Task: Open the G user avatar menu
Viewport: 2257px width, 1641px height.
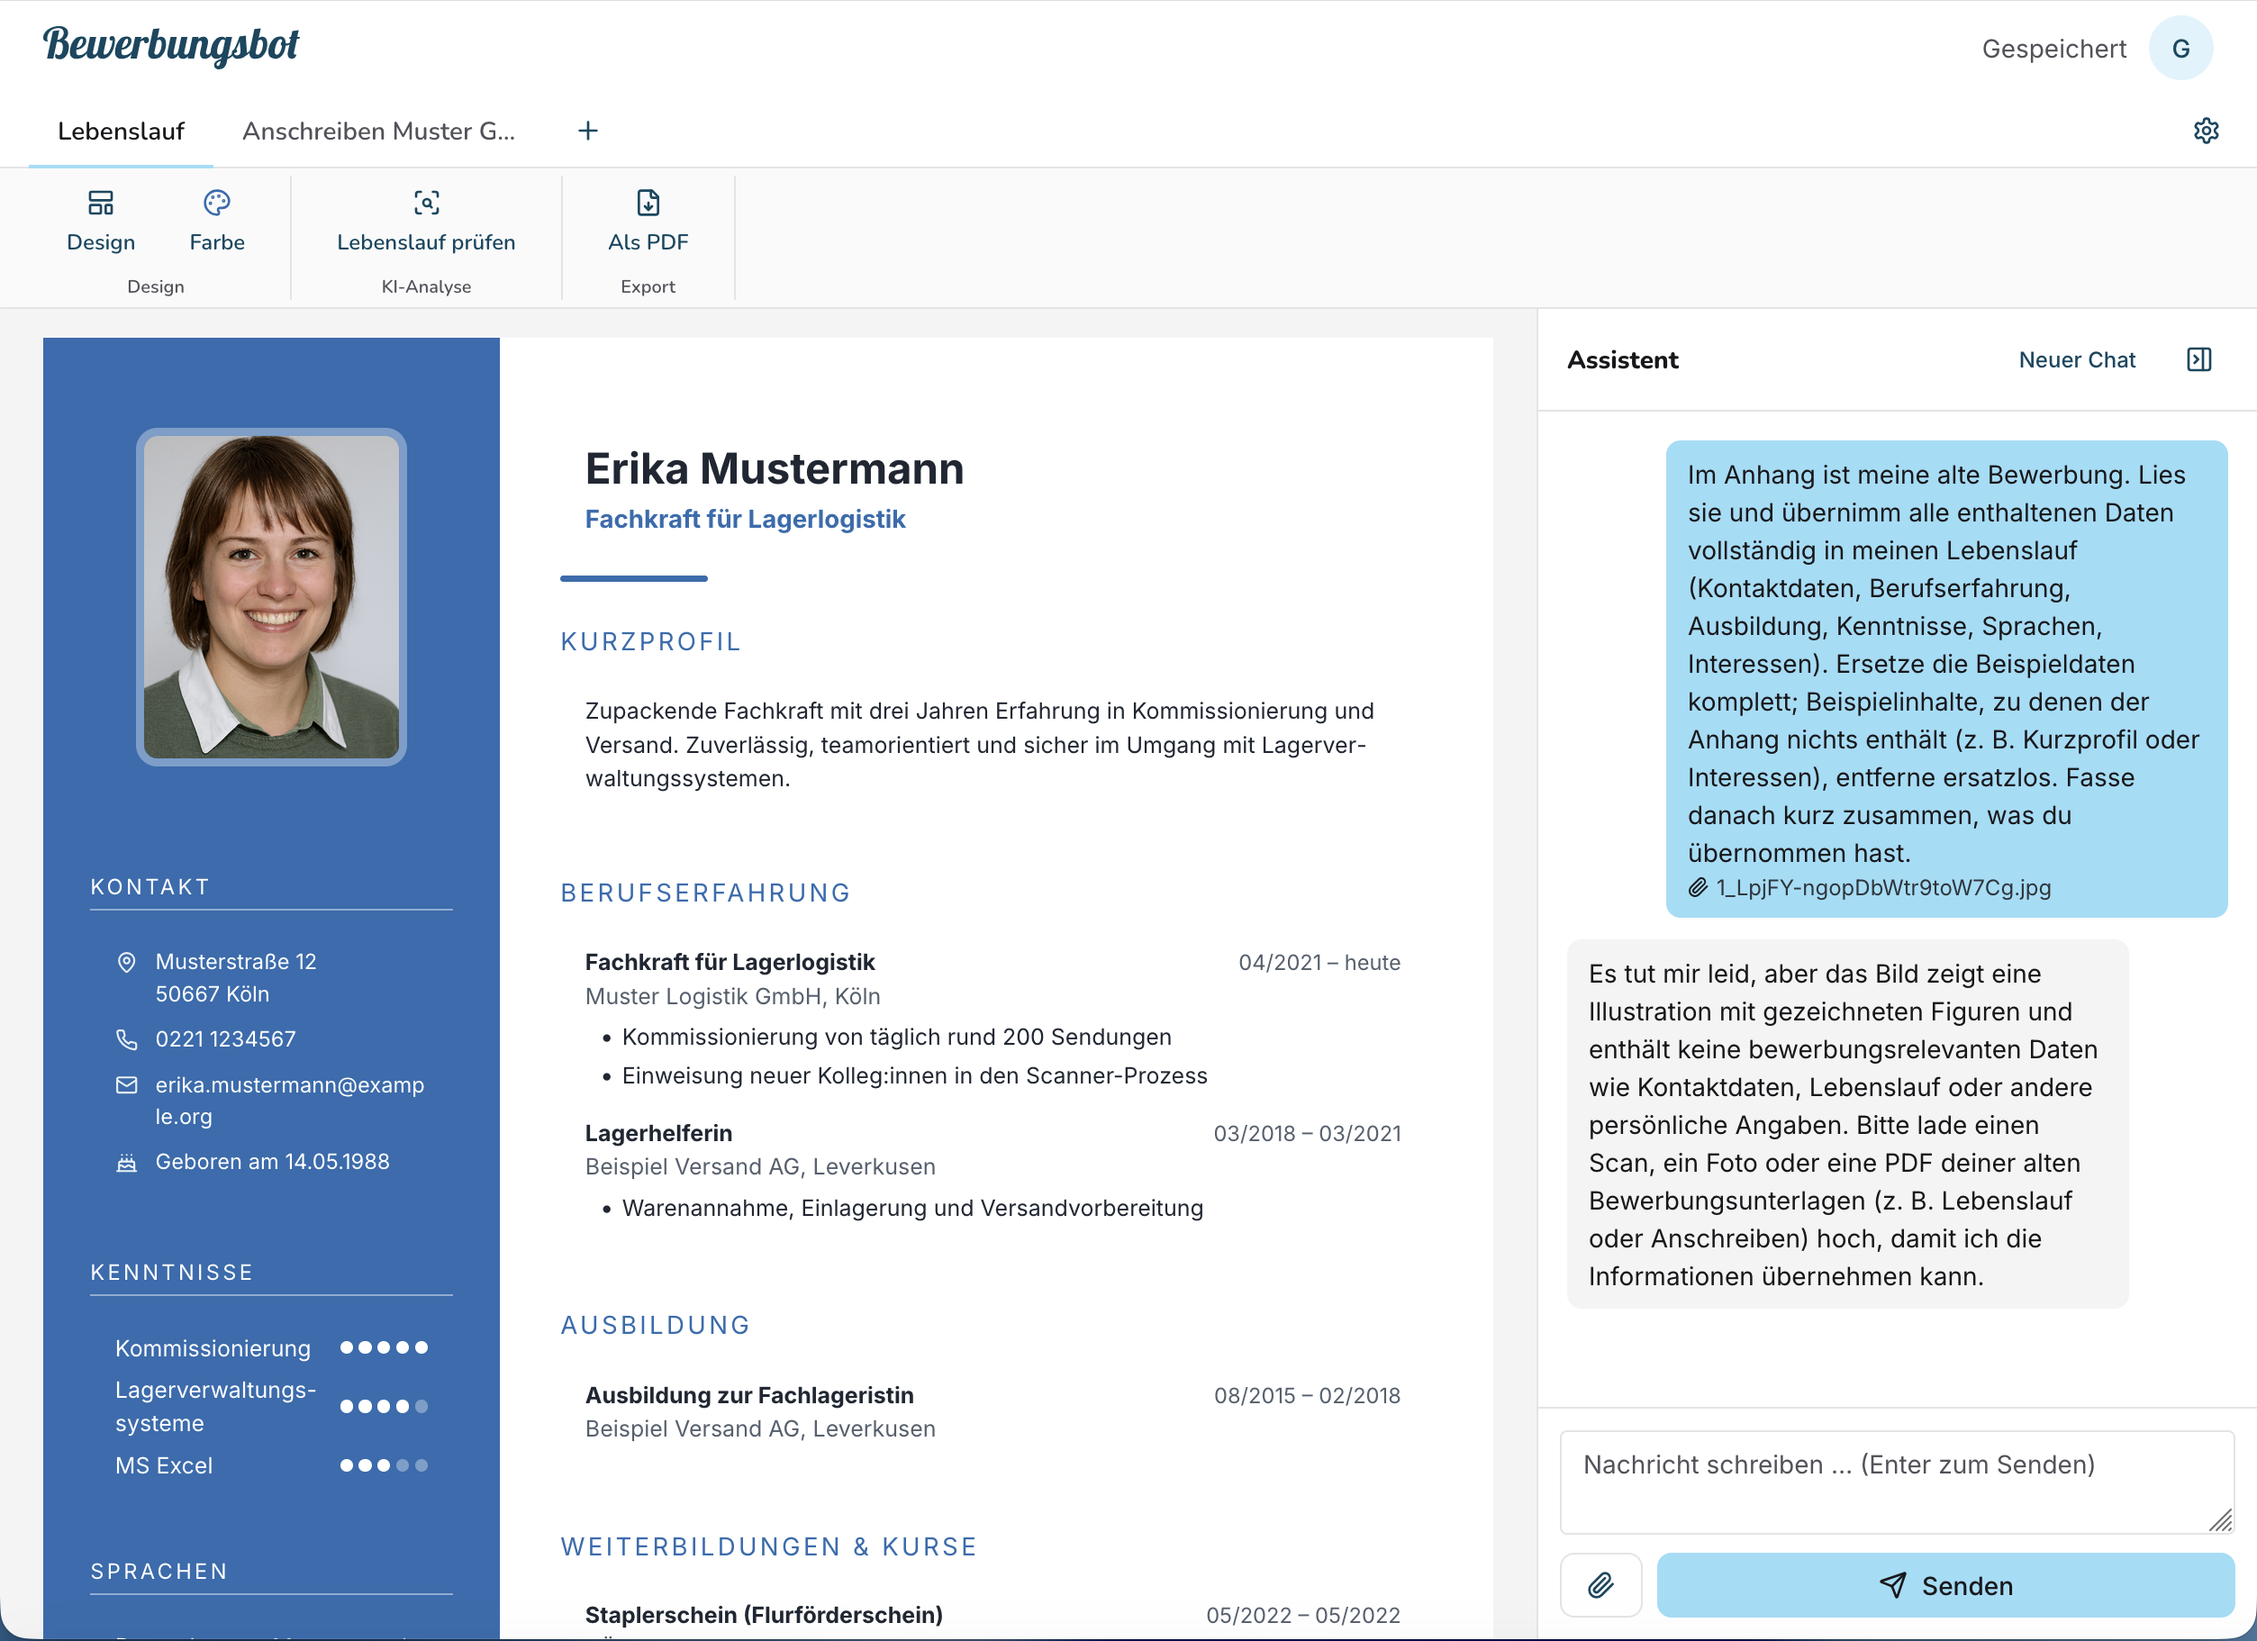Action: (x=2180, y=48)
